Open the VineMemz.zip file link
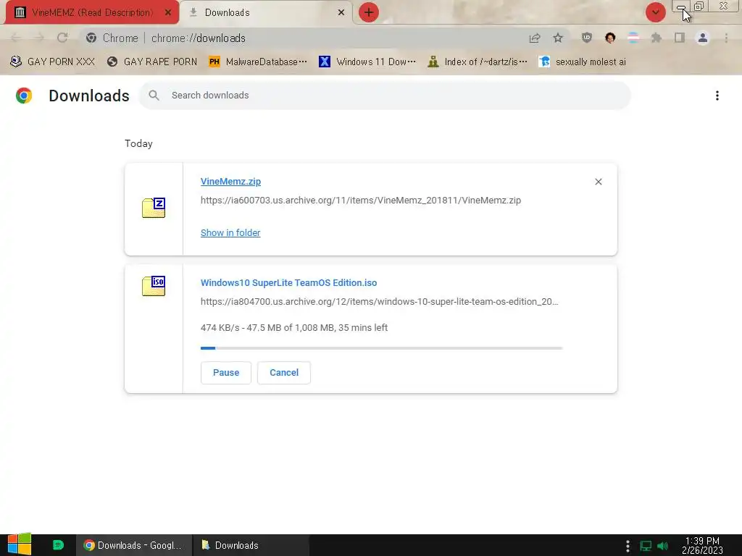This screenshot has width=742, height=556. 230,182
